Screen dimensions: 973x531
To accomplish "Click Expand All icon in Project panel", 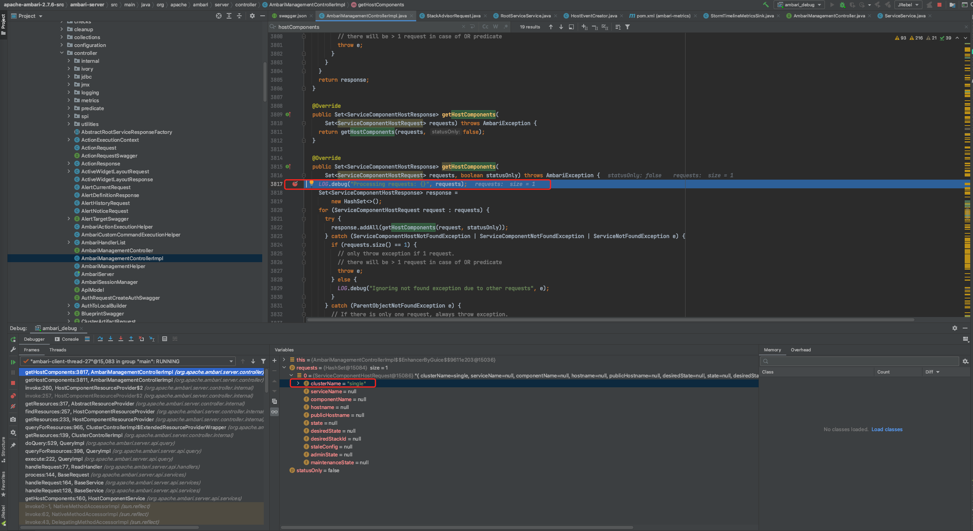I will 229,16.
